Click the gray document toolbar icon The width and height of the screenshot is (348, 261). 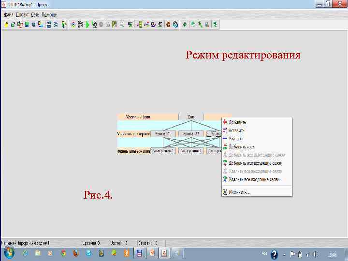pos(108,25)
